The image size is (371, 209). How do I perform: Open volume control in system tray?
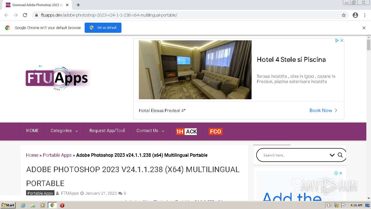coord(330,205)
